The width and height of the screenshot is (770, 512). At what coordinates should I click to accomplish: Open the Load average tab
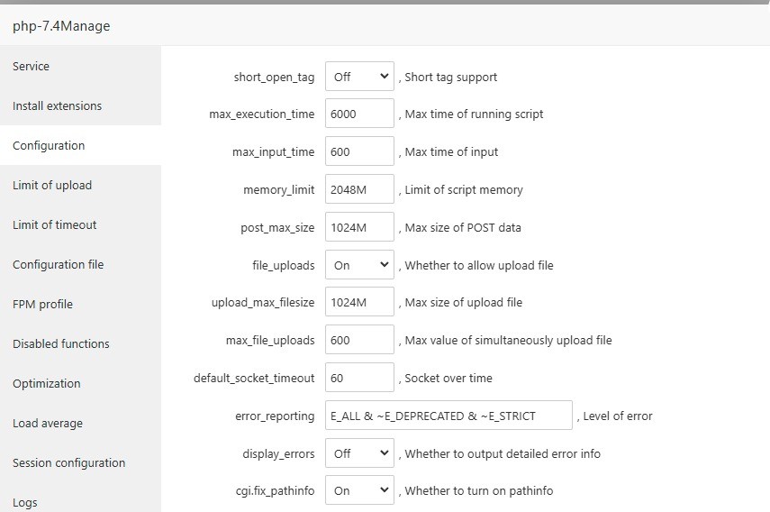[47, 423]
